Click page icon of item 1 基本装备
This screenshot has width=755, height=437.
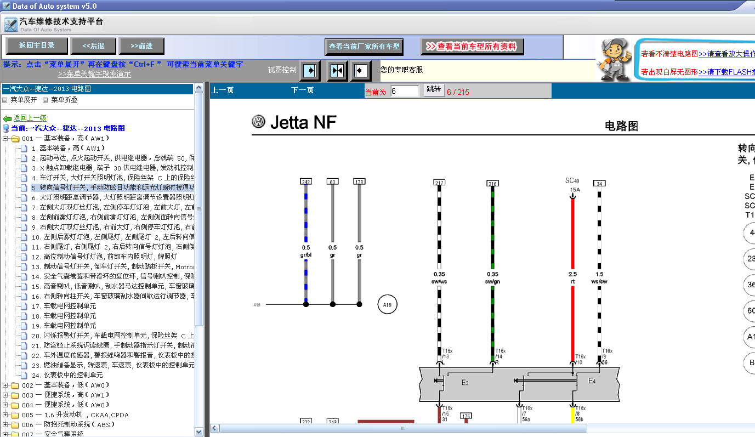pos(24,148)
